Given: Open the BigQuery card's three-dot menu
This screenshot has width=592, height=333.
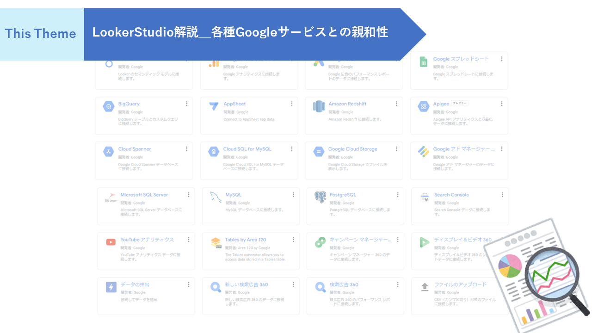Looking at the screenshot, I should [x=187, y=104].
